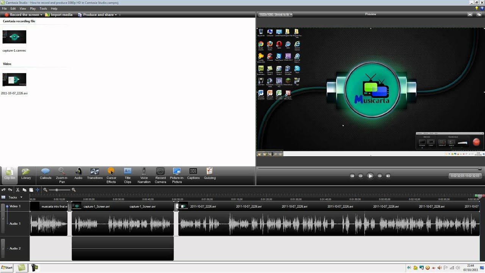Open the File menu
The width and height of the screenshot is (485, 273).
pos(4,8)
